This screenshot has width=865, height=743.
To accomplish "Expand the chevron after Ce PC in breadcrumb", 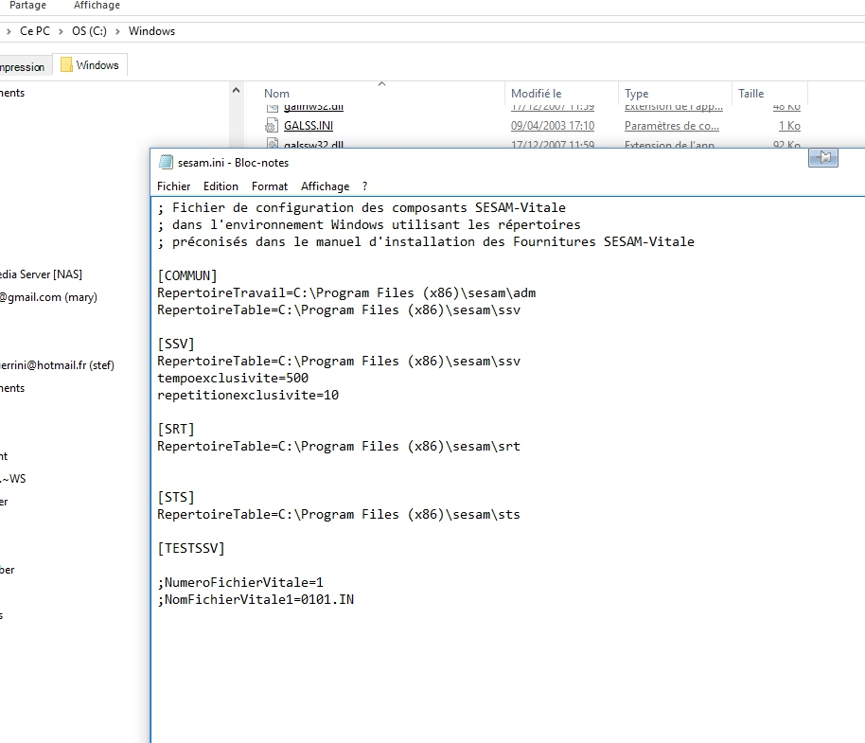I will click(x=62, y=31).
